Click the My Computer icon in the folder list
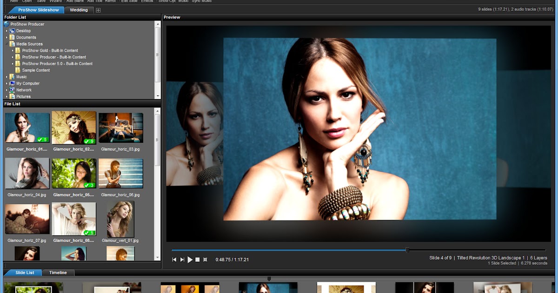The image size is (558, 293). [12, 83]
